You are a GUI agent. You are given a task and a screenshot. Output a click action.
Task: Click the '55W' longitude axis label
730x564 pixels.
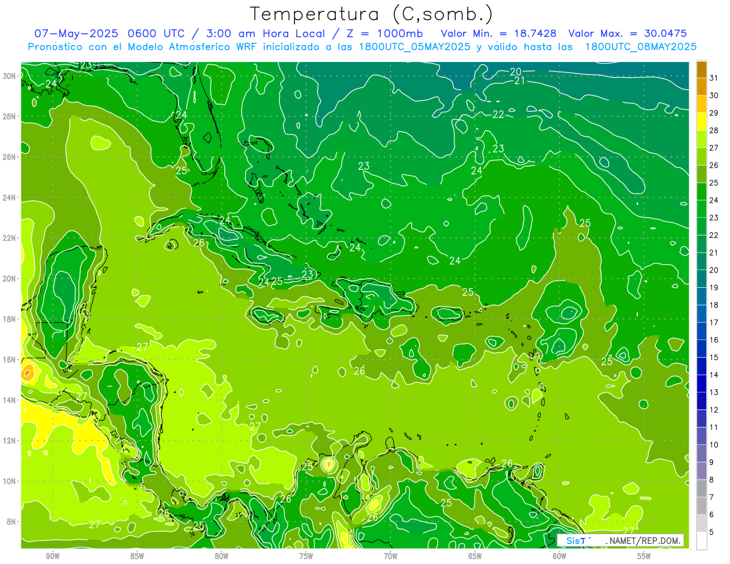pyautogui.click(x=644, y=556)
